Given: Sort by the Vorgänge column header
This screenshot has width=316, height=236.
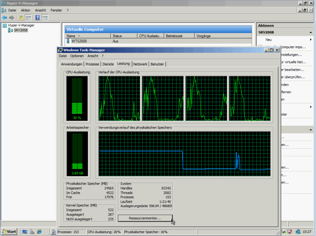Looking at the screenshot, I should click(223, 36).
